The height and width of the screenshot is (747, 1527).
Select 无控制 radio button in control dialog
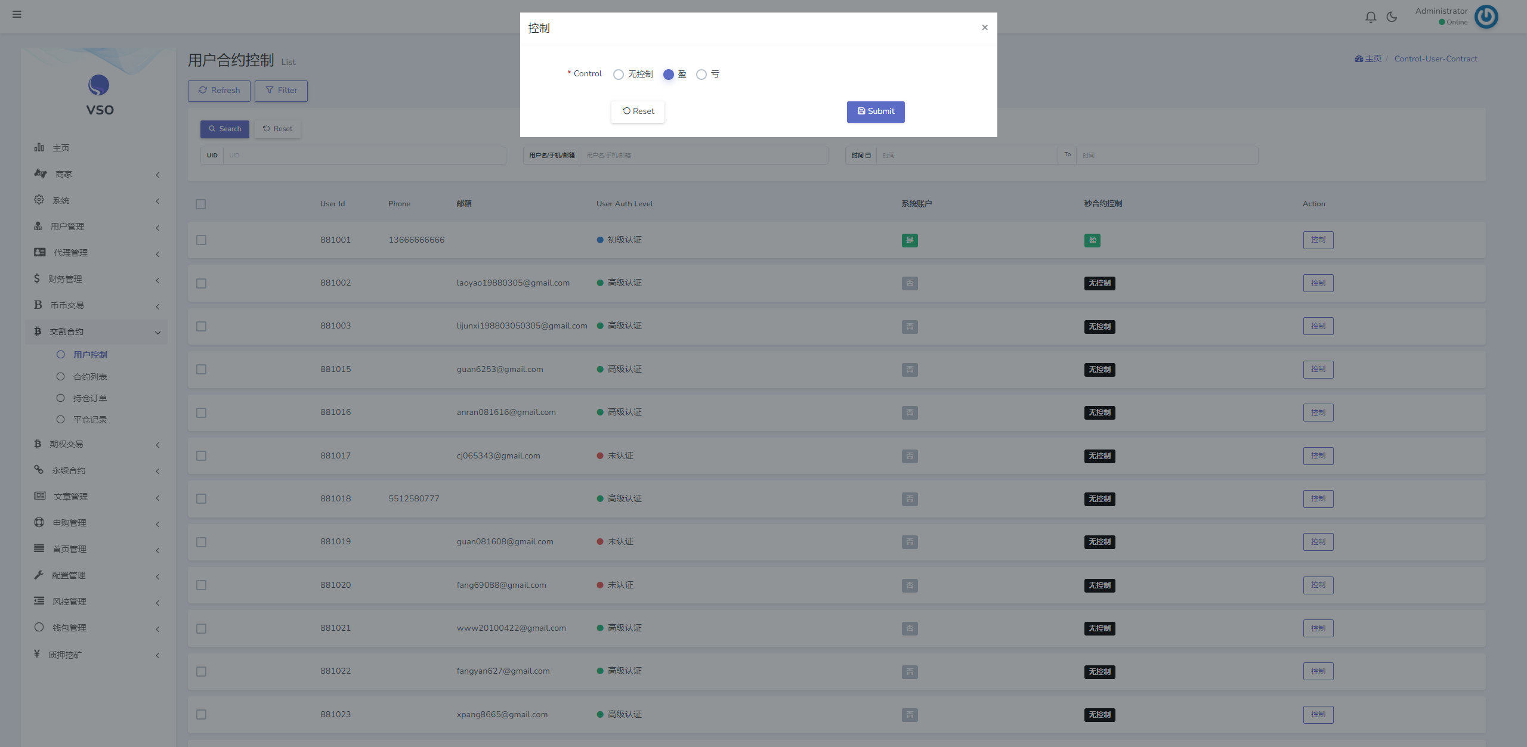coord(616,74)
